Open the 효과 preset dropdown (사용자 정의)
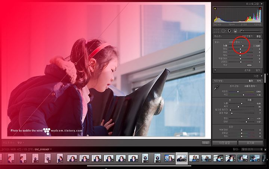 tap(235, 42)
